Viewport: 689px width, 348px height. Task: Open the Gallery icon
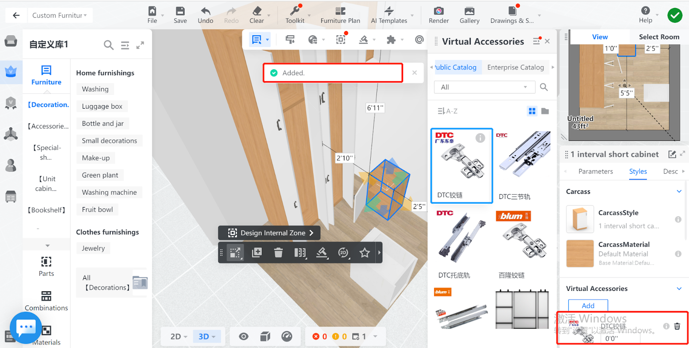click(x=469, y=12)
